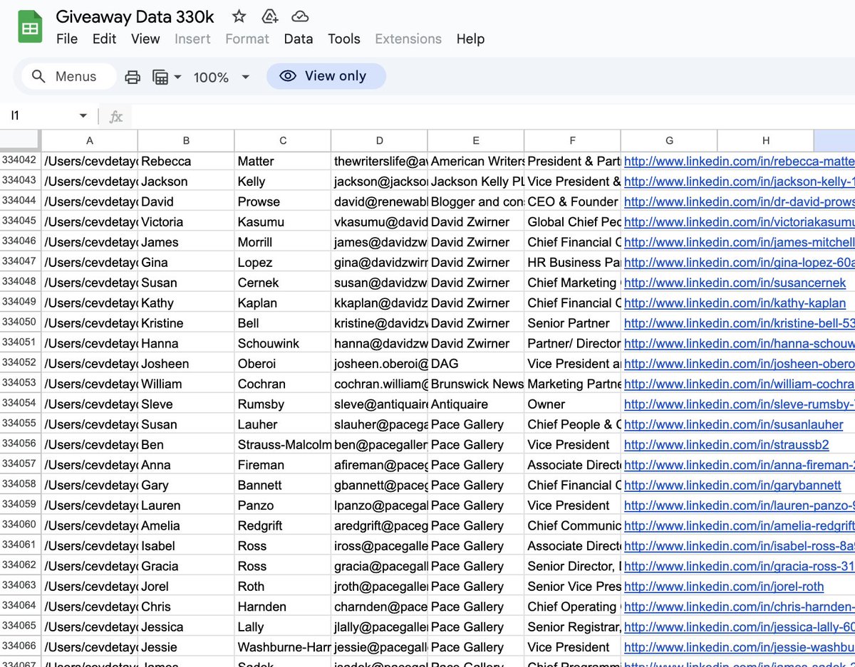855x667 pixels.
Task: Select the cell containing Brunswick News
Action: point(476,384)
